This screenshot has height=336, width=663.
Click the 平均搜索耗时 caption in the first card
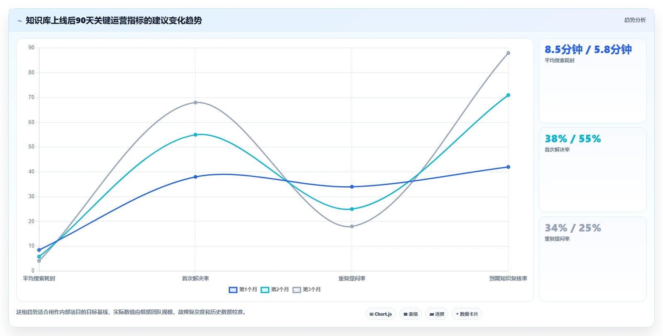(x=560, y=61)
